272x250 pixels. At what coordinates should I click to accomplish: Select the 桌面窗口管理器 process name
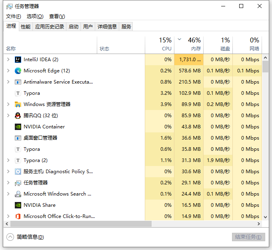pos(40,138)
